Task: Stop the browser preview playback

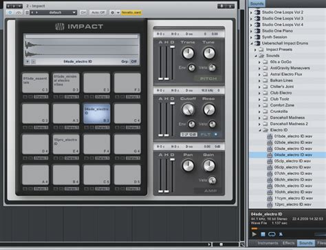Action: click(263, 234)
